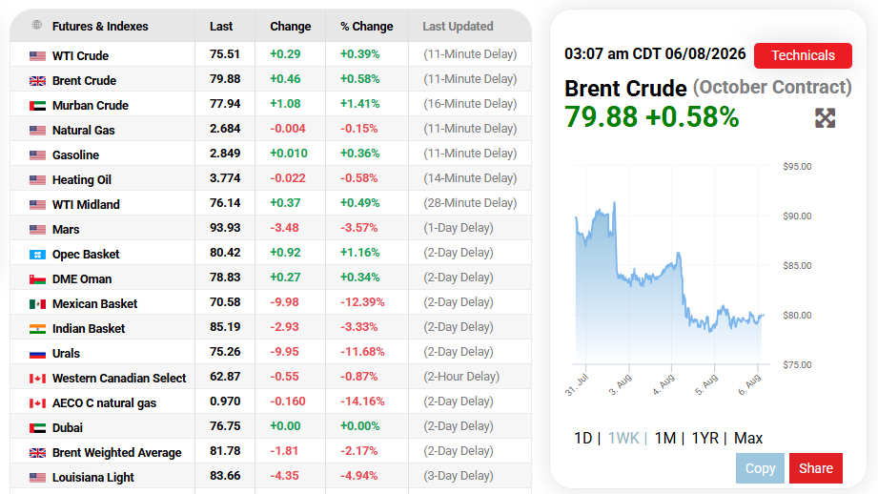Switch chart range to 1D
Viewport: 878px width, 494px height.
[582, 438]
